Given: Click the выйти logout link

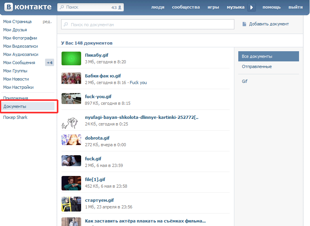Looking at the screenshot, I should coord(295,7).
